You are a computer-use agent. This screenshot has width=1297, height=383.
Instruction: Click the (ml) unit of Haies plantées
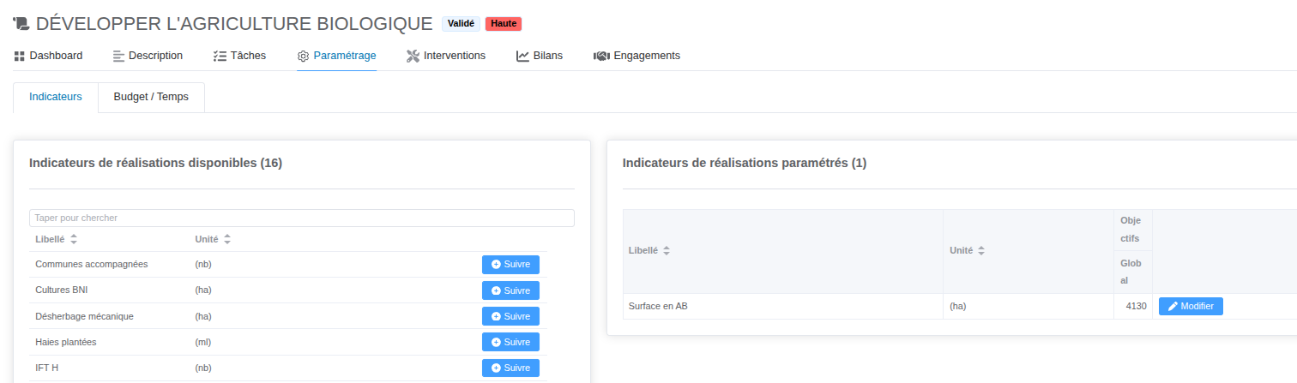(203, 342)
